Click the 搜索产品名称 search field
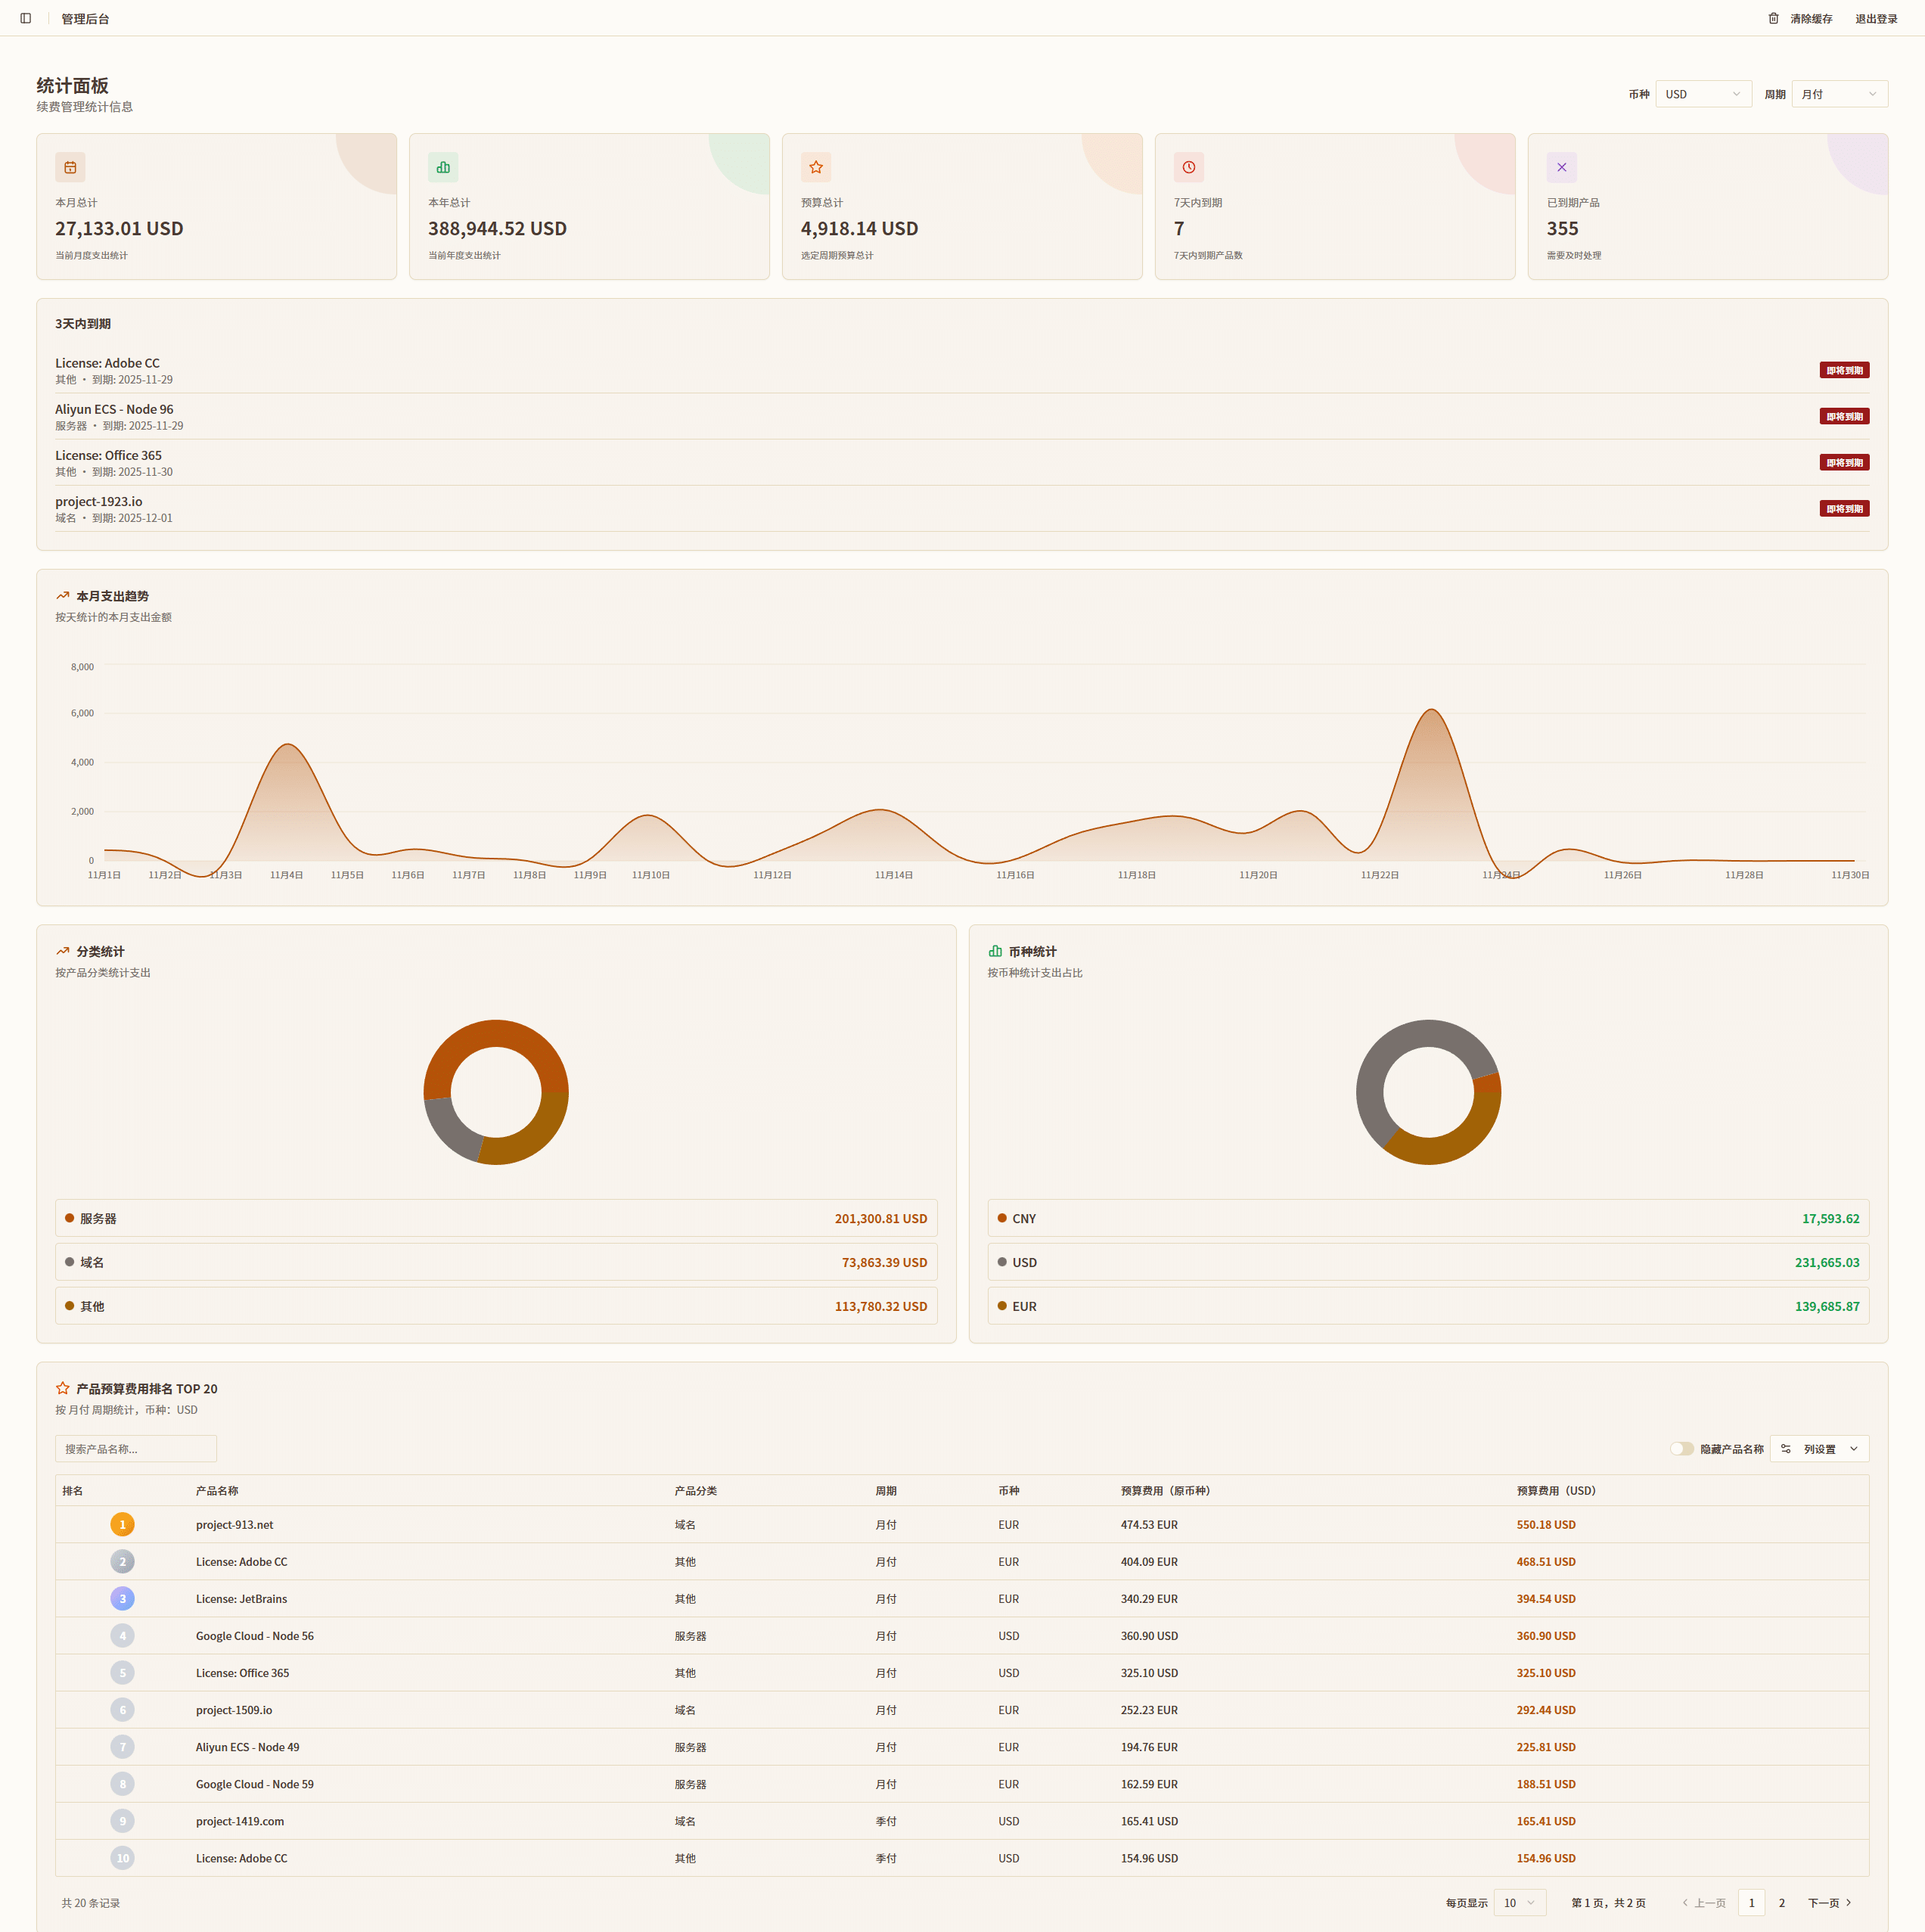This screenshot has width=1925, height=1932. 136,1449
